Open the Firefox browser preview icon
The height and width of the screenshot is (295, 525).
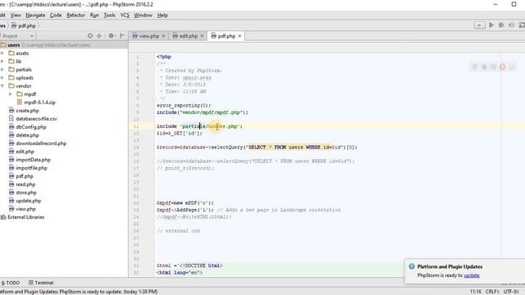(x=484, y=67)
